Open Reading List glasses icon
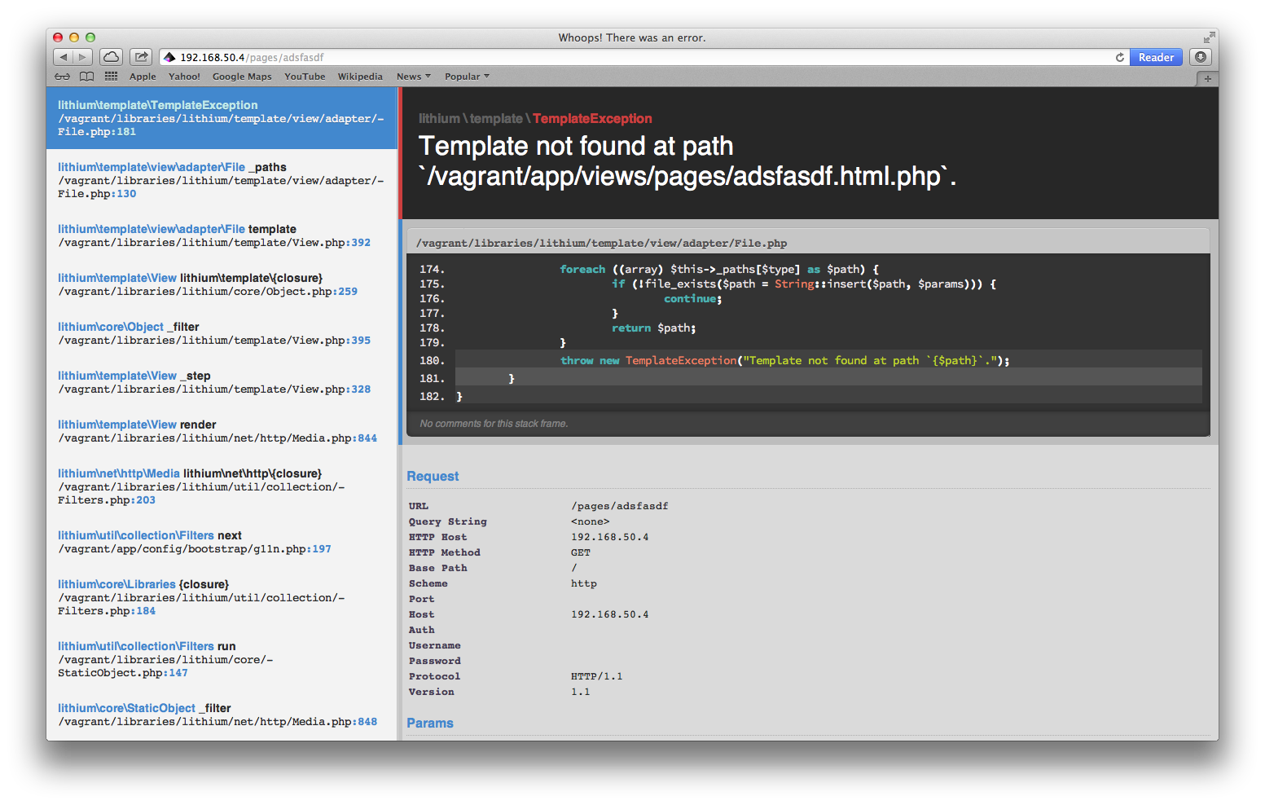Screen dimensions: 1265x805 63,77
